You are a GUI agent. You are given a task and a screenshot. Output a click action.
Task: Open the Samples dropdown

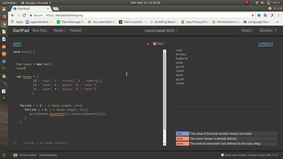pos(268,30)
